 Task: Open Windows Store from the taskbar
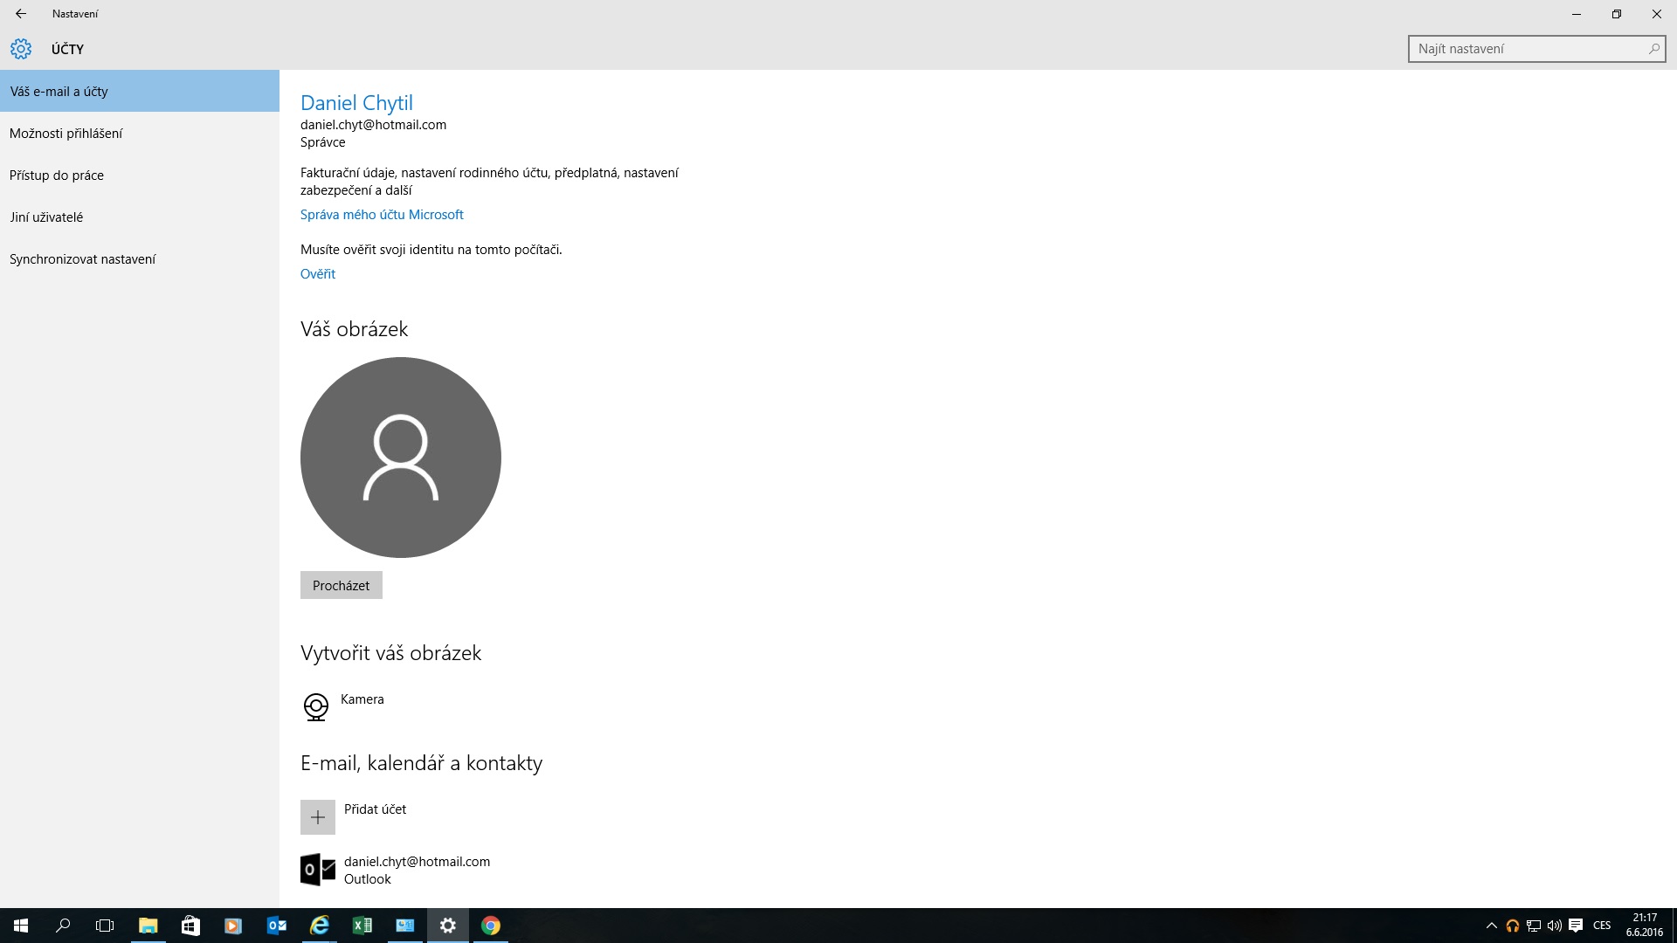point(190,926)
